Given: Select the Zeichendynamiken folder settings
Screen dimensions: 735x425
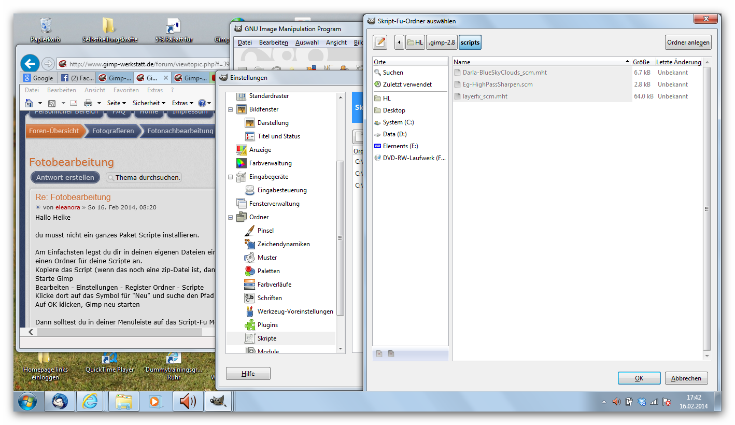Looking at the screenshot, I should (283, 244).
